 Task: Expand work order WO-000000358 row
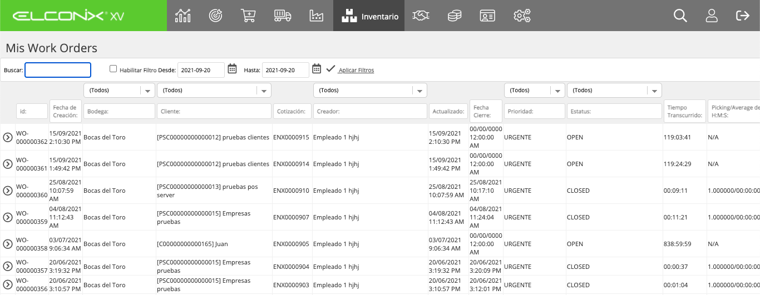[x=8, y=244]
